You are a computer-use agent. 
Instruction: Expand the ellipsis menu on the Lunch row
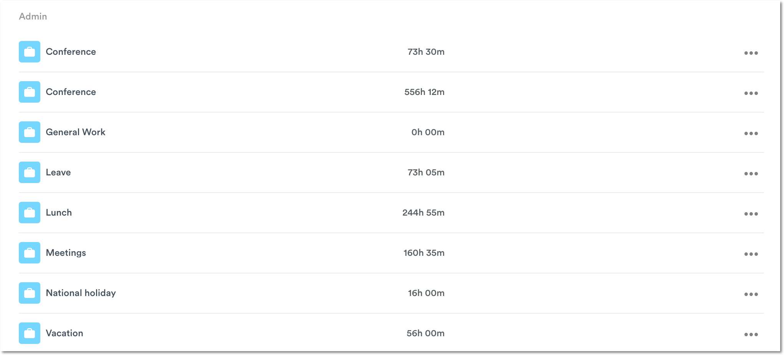tap(751, 214)
